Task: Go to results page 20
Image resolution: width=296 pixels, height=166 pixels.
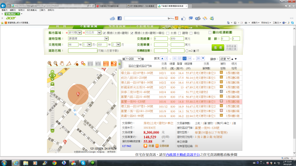Action: 198,59
